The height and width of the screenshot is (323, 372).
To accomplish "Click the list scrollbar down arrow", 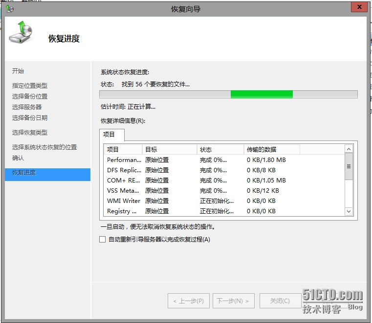I will point(349,211).
